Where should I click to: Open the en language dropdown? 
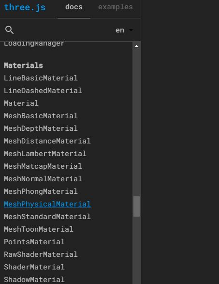124,30
